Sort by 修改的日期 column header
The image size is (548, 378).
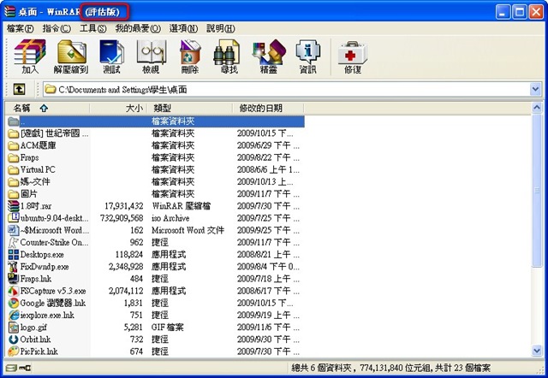pyautogui.click(x=268, y=109)
